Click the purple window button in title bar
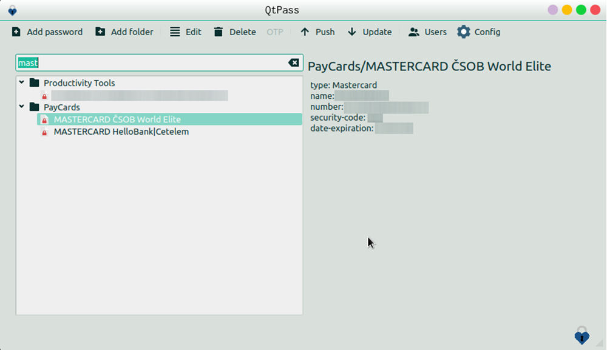The width and height of the screenshot is (607, 350). click(553, 10)
